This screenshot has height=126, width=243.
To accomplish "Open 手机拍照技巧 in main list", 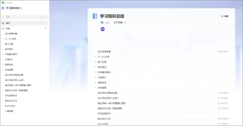I will [x=104, y=114].
